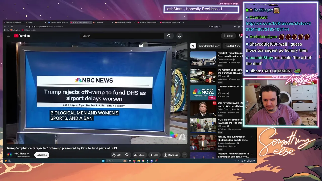Reload the page in browser toolbar

[12, 27]
